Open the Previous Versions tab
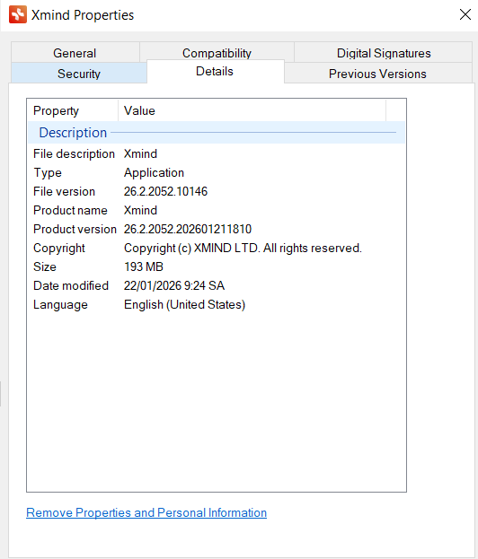 (377, 73)
